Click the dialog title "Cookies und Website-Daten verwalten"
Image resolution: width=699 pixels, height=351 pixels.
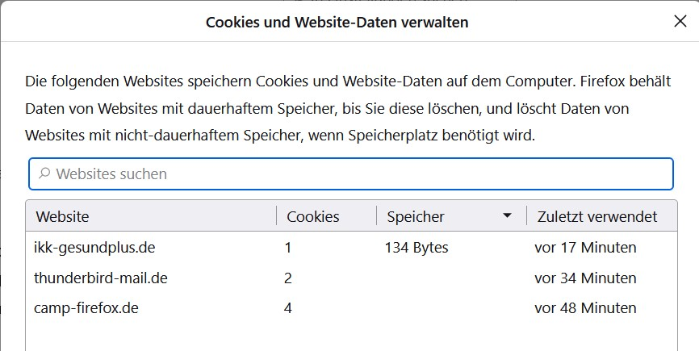(x=337, y=23)
